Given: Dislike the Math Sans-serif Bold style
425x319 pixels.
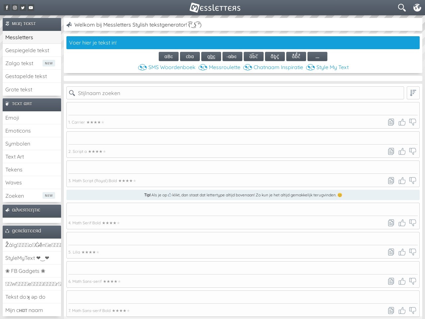Looking at the screenshot, I should click(413, 311).
